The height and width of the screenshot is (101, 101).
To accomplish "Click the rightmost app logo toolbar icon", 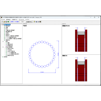I will coord(40,22).
